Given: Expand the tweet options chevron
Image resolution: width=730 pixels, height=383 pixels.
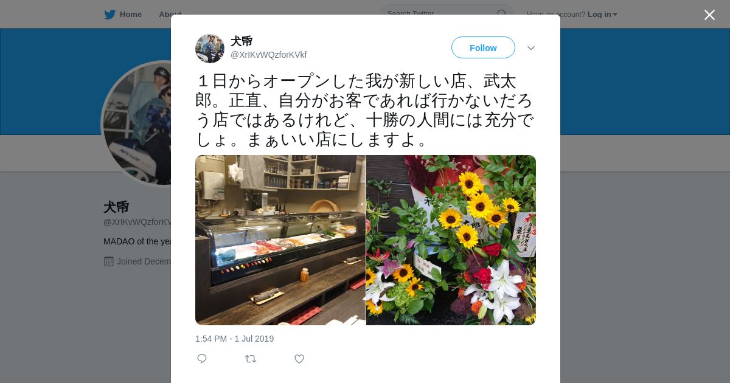Looking at the screenshot, I should tap(531, 48).
